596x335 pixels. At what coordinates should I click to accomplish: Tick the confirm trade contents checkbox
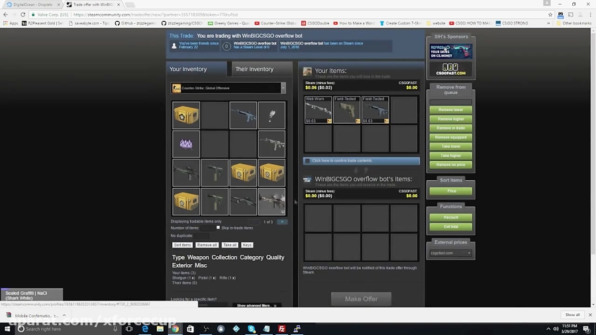pyautogui.click(x=307, y=161)
